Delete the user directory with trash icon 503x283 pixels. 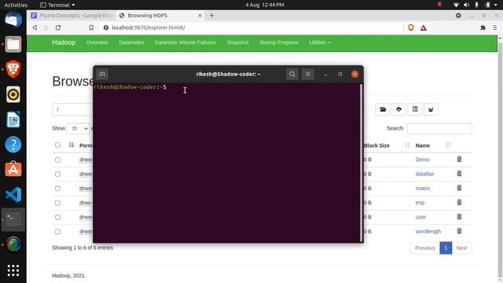[x=459, y=217]
